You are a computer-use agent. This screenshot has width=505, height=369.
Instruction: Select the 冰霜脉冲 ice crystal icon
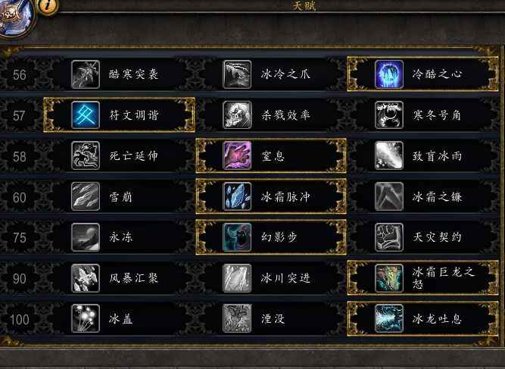coord(237,196)
